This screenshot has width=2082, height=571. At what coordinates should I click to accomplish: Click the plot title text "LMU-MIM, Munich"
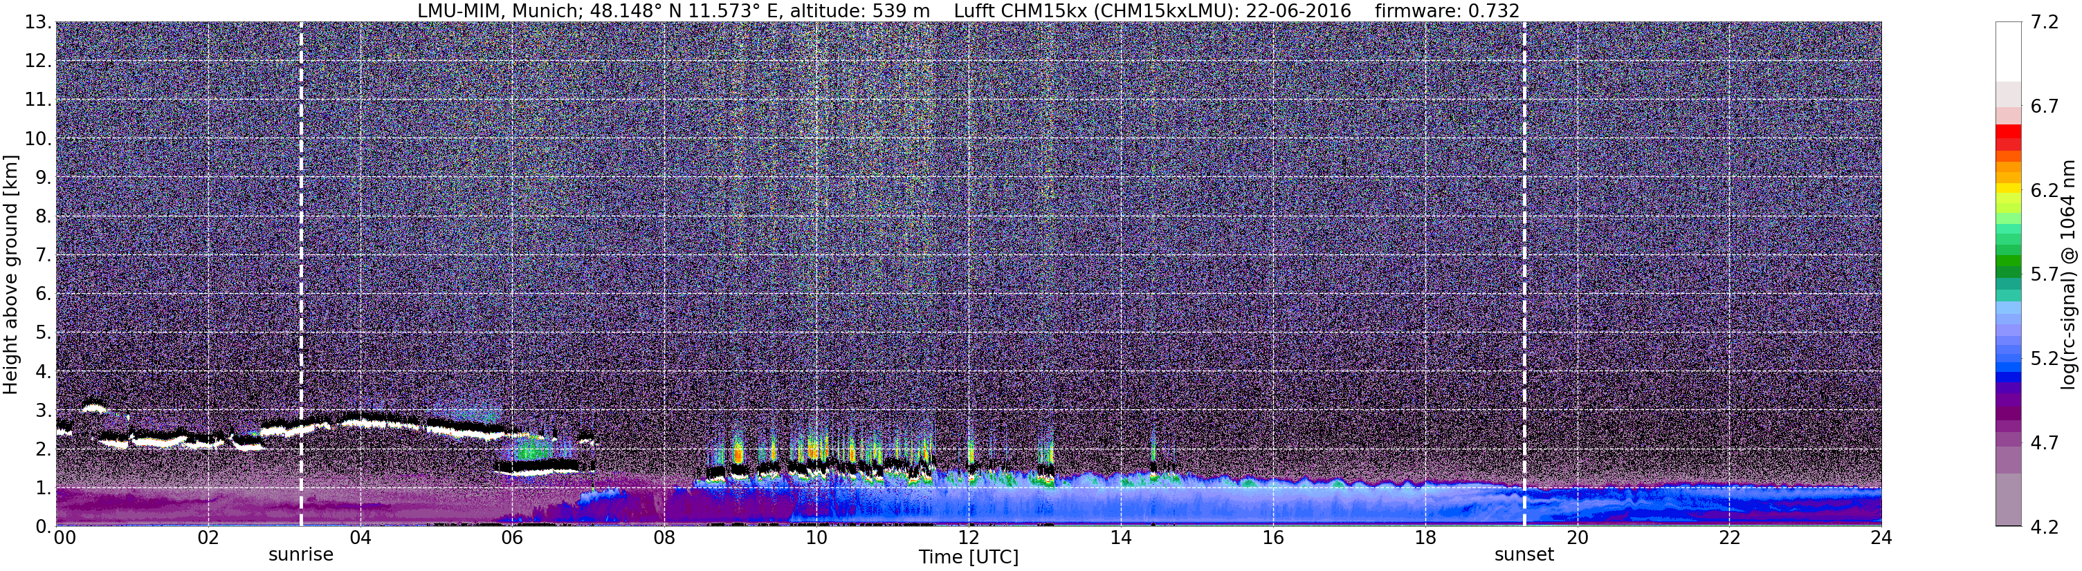pyautogui.click(x=500, y=10)
